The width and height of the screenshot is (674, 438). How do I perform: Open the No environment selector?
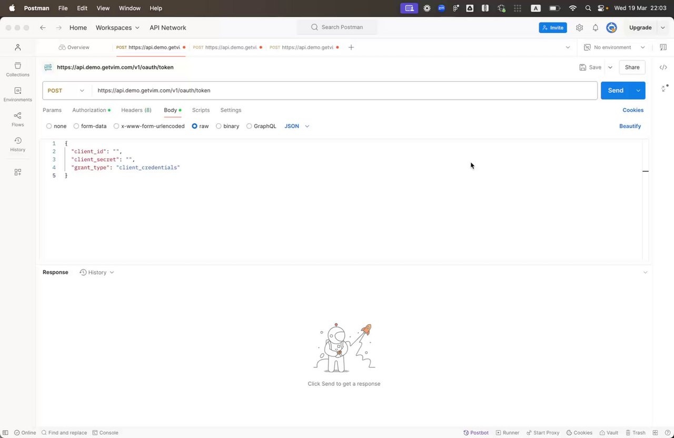pyautogui.click(x=614, y=47)
